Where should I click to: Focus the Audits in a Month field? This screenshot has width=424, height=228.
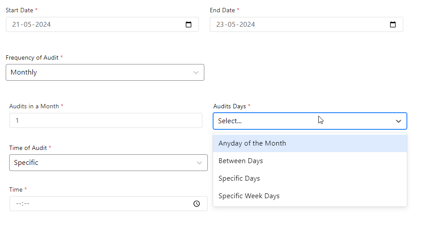(x=105, y=120)
